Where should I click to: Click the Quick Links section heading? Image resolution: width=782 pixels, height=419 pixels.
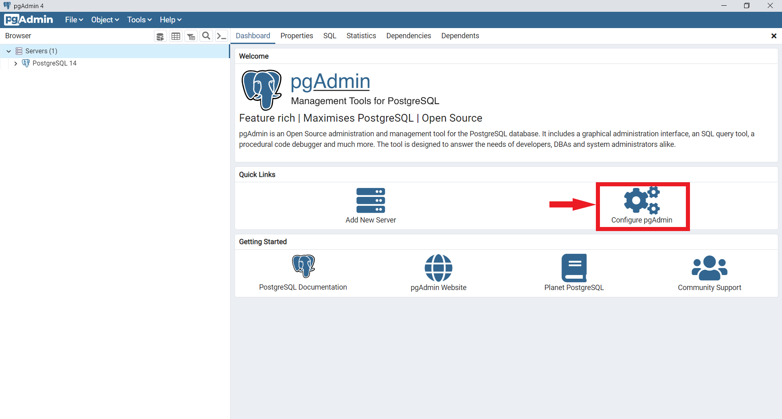point(257,175)
